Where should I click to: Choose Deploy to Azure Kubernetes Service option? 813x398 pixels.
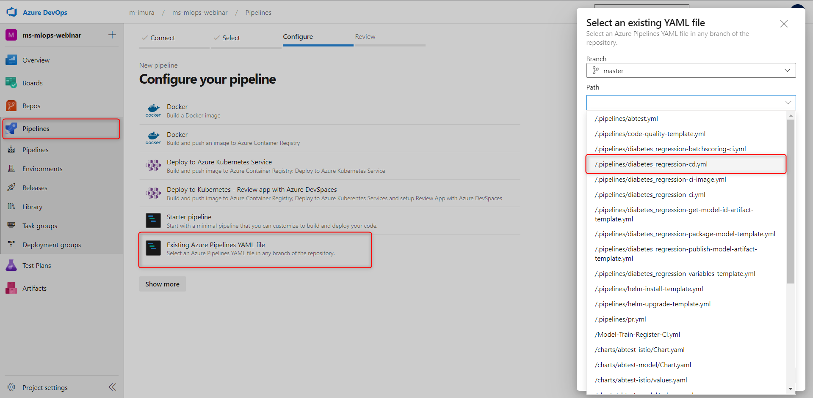[330, 166]
